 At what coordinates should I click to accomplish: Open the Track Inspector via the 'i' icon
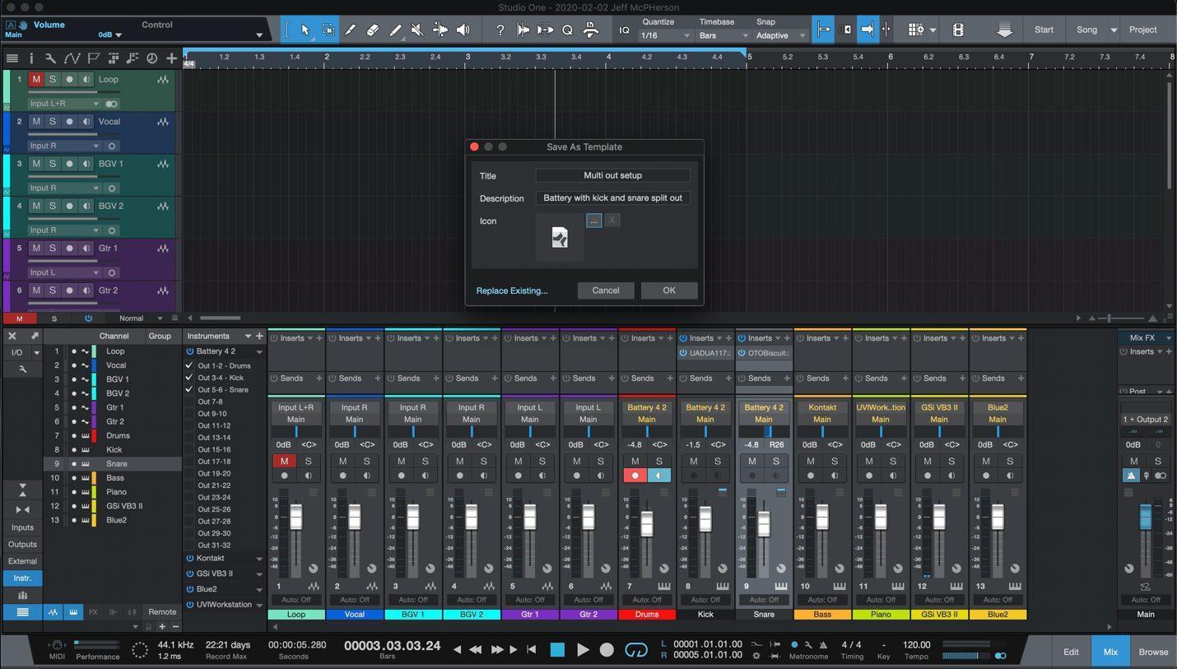click(32, 58)
